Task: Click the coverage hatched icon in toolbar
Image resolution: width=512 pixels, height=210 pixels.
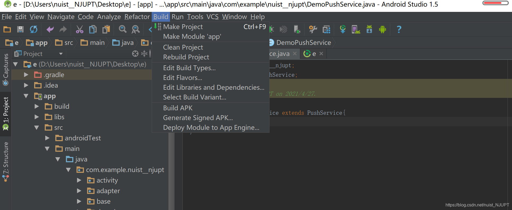Action: point(284,29)
